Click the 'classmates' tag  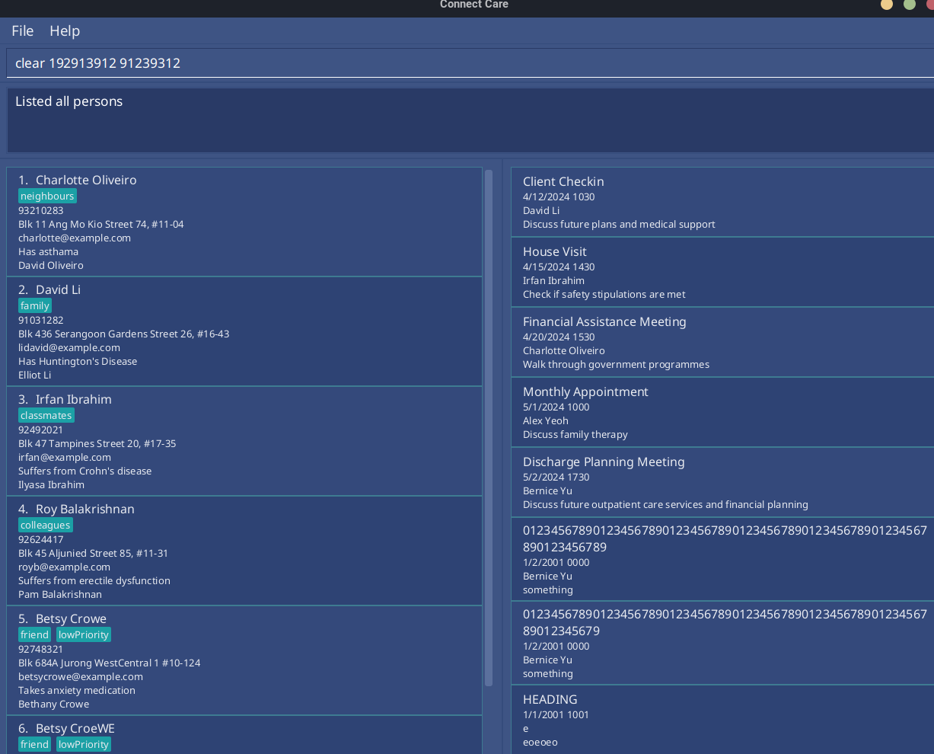(46, 416)
